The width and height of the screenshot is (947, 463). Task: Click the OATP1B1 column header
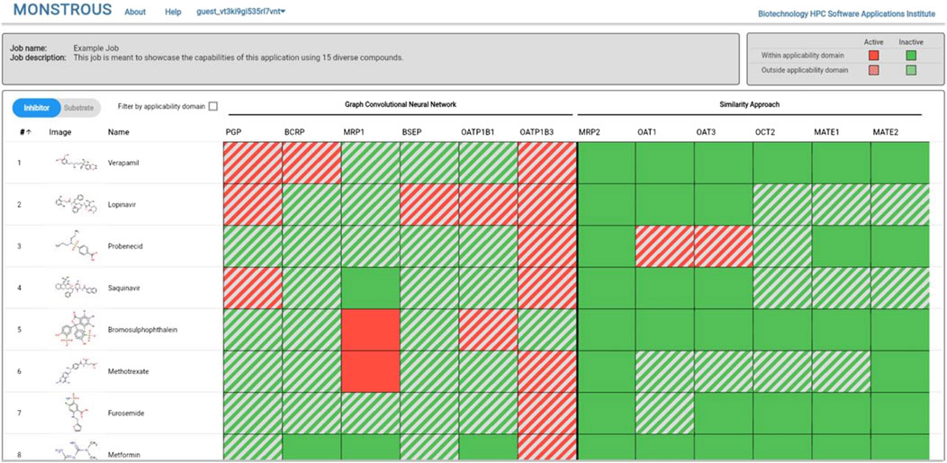coord(477,132)
